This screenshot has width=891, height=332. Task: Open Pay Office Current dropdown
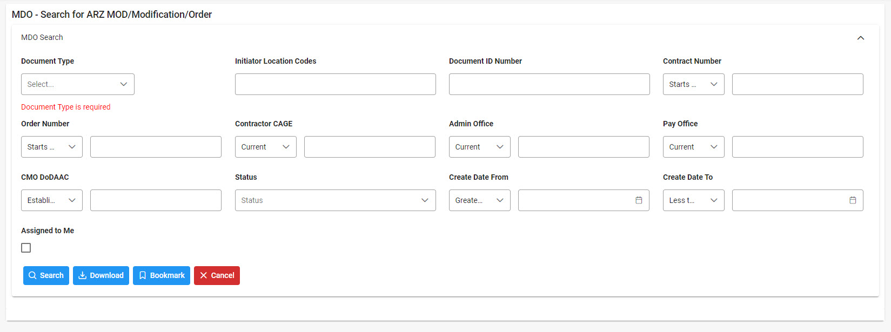coord(693,147)
